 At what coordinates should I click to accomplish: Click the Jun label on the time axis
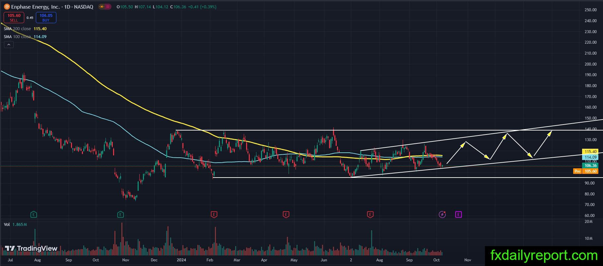click(324, 260)
